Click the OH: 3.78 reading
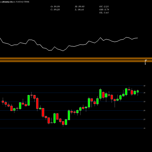 point(104,10)
